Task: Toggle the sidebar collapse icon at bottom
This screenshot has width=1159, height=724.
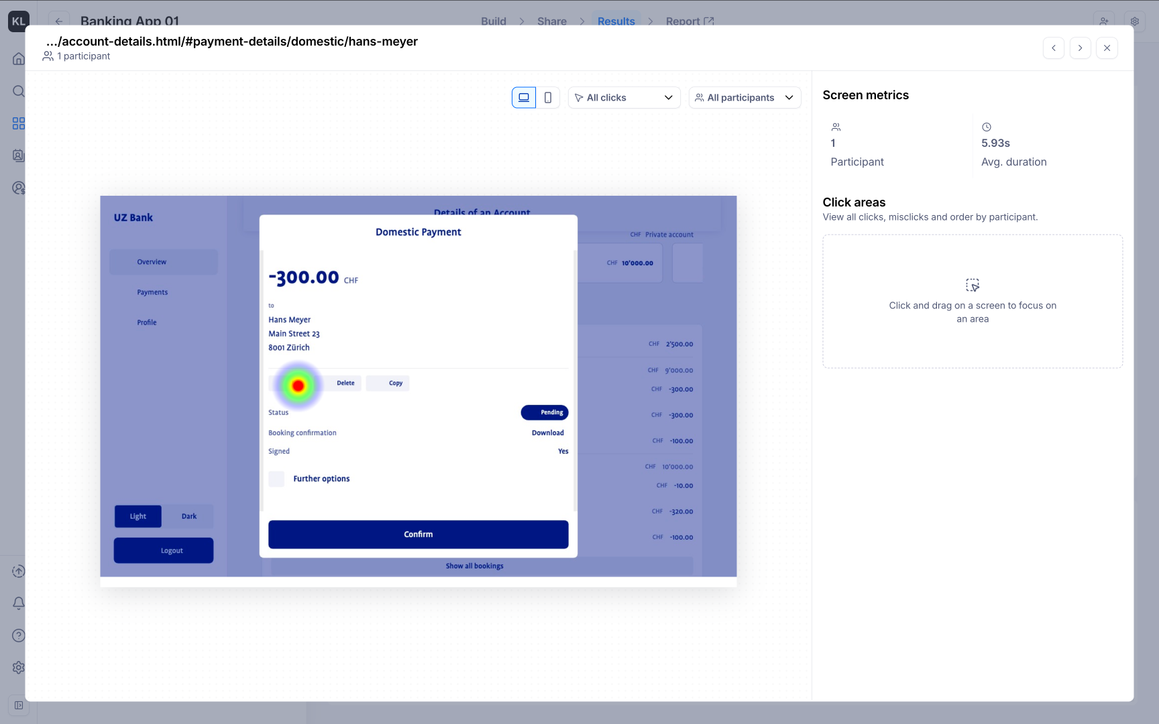Action: 19,705
